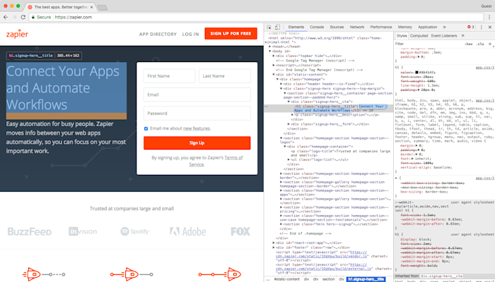Open the Chrome menu three dots
The image size is (495, 282).
[x=489, y=18]
